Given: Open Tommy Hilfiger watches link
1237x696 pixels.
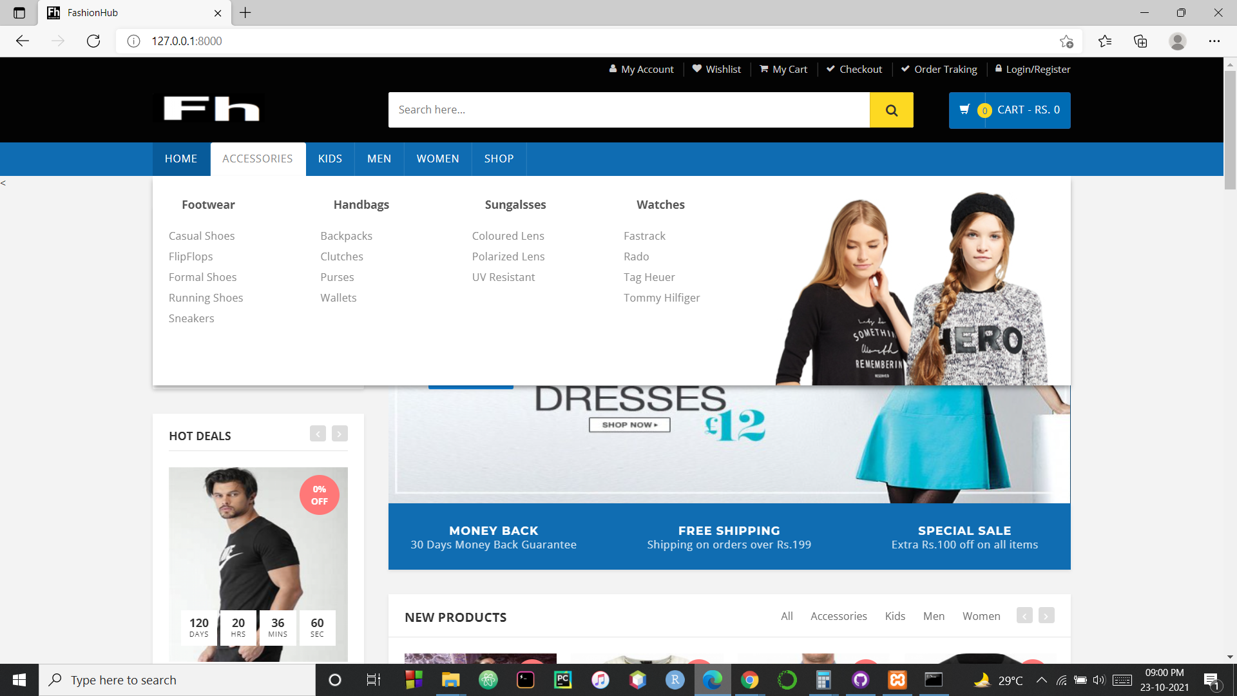Looking at the screenshot, I should coord(662,298).
